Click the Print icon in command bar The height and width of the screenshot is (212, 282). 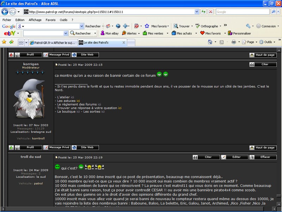pos(234,42)
